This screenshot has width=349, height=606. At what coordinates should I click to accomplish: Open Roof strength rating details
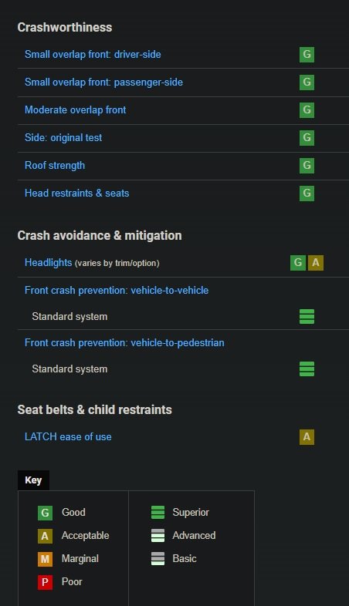pyautogui.click(x=55, y=166)
